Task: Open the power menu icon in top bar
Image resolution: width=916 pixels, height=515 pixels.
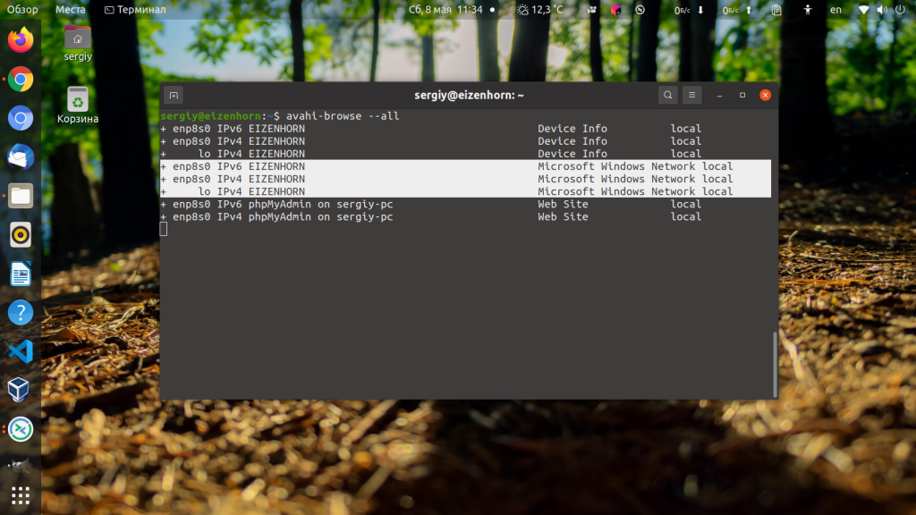Action: [900, 9]
